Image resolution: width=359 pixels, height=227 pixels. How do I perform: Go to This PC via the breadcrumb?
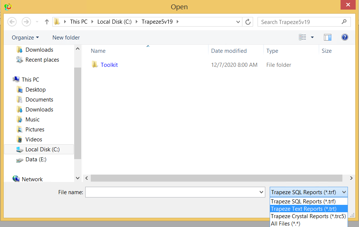79,22
